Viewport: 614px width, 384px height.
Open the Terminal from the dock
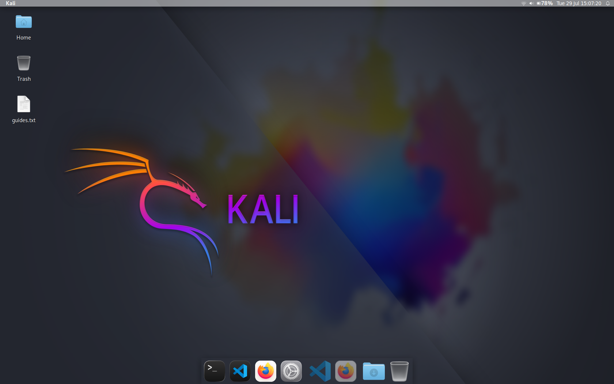coord(214,371)
